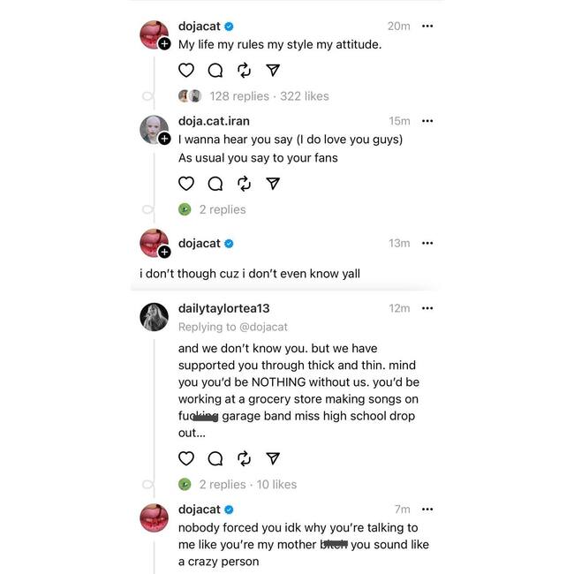Open the doja.cat.iran username link
Image resolution: width=574 pixels, height=574 pixels.
[212, 121]
